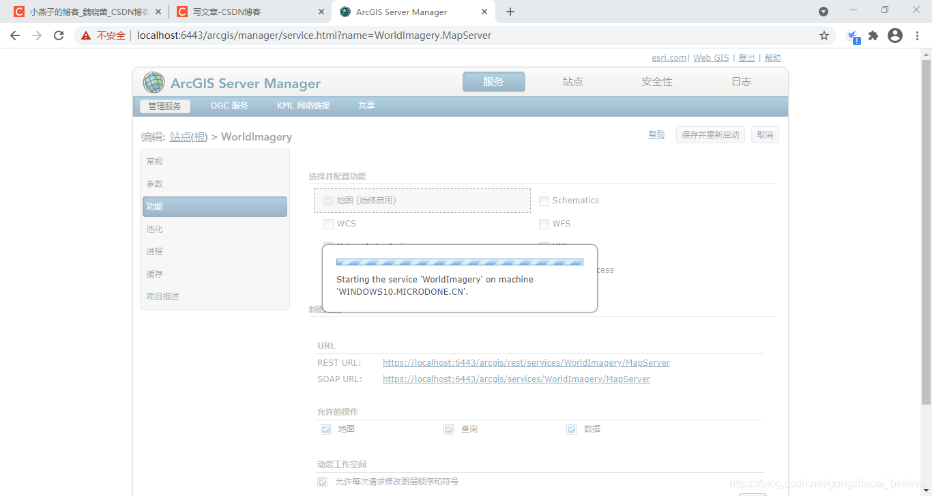This screenshot has height=496, width=932.
Task: Click the not-secure warning triangle icon
Action: (86, 35)
